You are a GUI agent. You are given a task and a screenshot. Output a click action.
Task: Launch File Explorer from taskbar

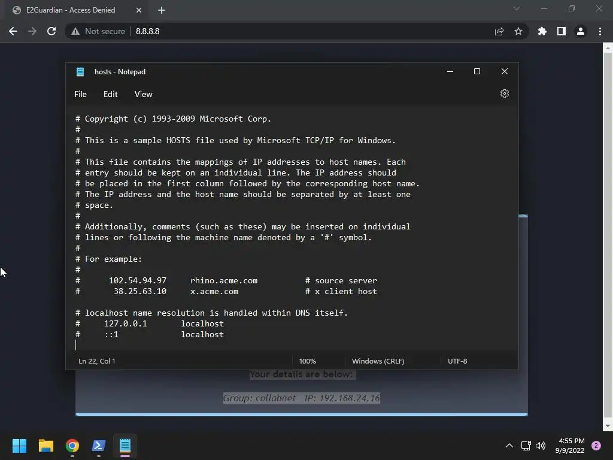coord(45,446)
